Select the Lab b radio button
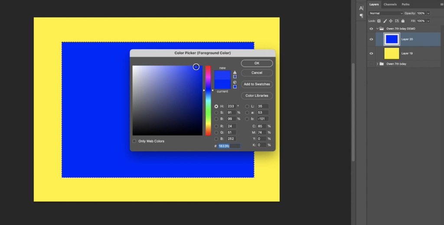This screenshot has width=444, height=225. coord(247,119)
